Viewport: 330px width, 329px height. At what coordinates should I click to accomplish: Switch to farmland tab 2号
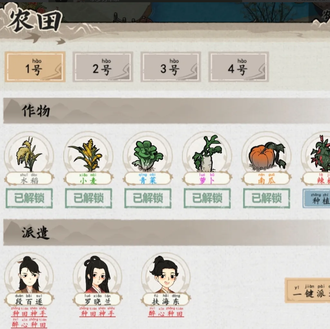point(103,67)
